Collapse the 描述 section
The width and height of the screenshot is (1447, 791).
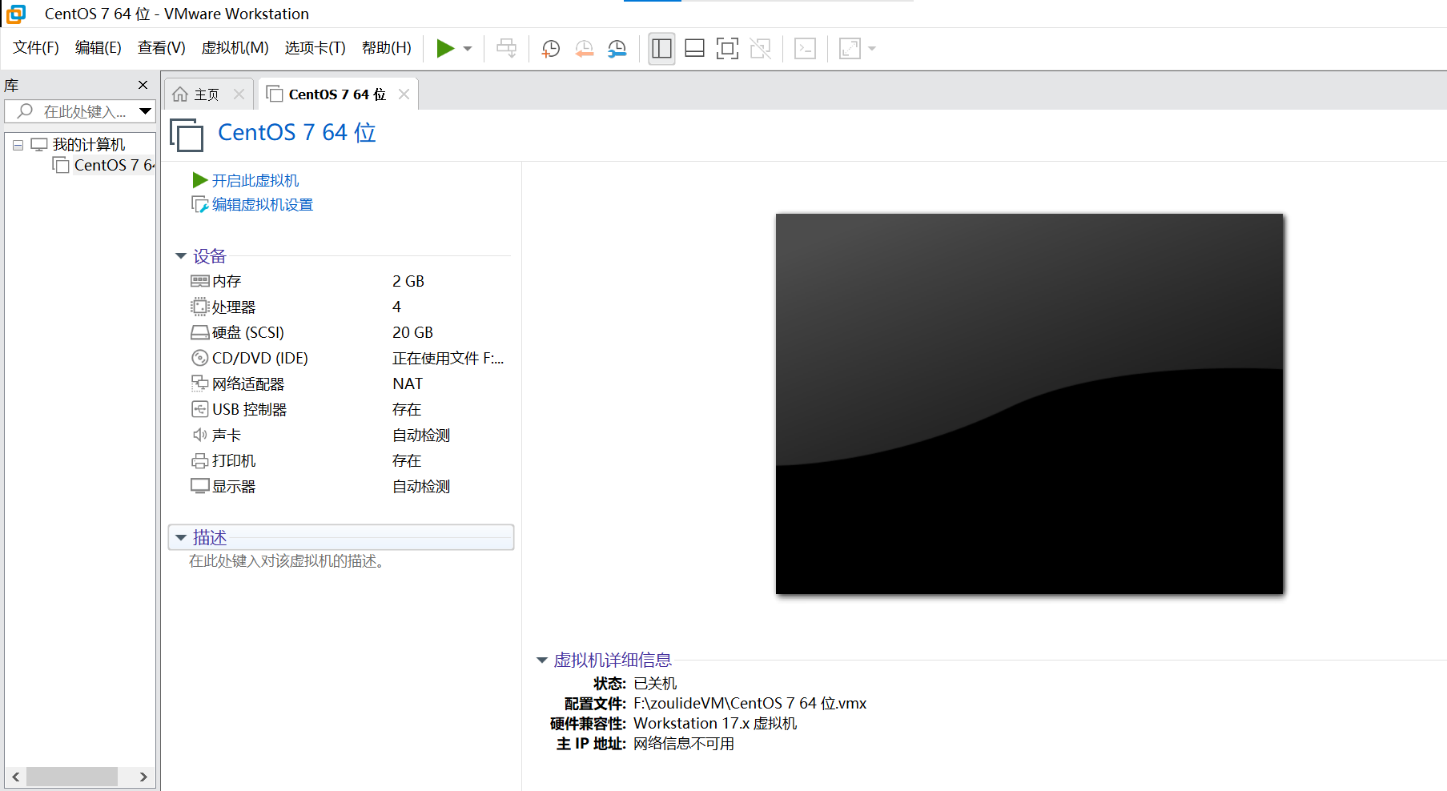coord(181,538)
